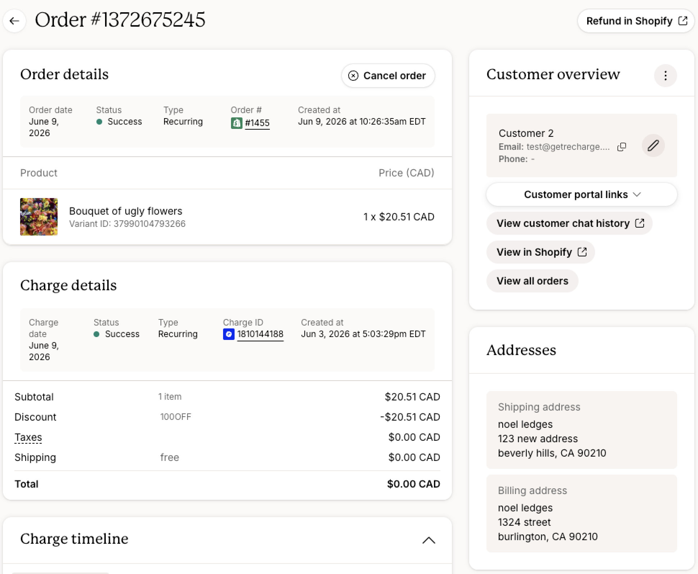This screenshot has width=698, height=574.
Task: Click View in Shopify button
Action: (x=540, y=252)
